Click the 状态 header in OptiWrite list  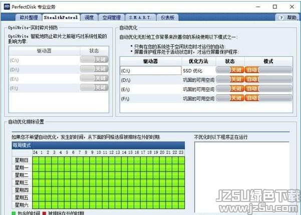[x=94, y=51]
